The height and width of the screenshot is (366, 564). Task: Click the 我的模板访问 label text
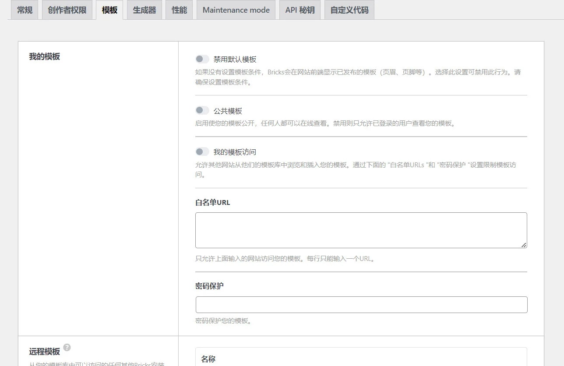(x=235, y=152)
